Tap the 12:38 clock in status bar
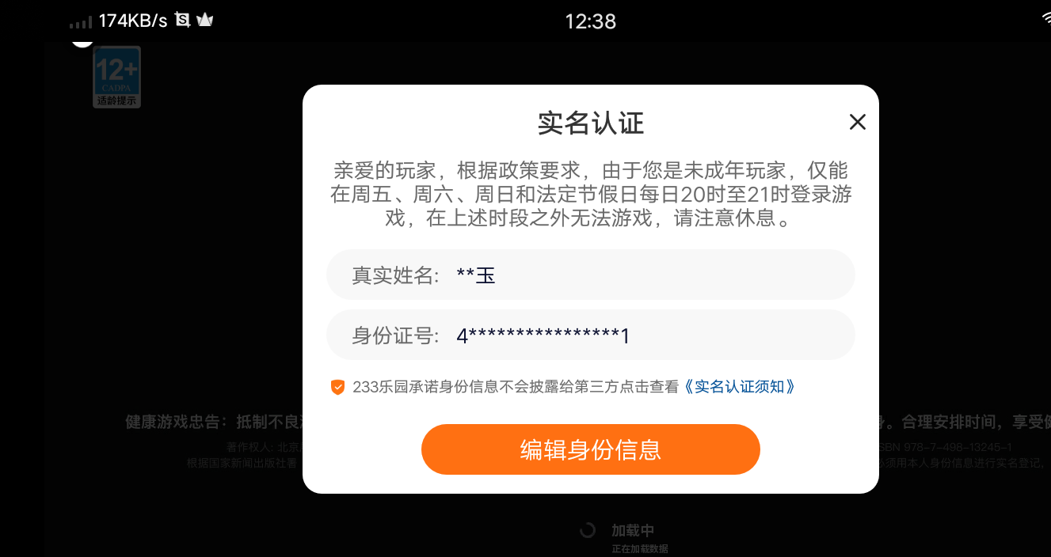Screen dimensions: 1051x557 (590, 21)
